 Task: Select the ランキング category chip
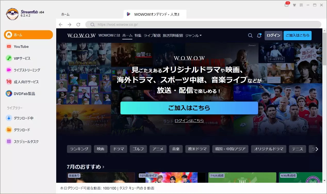79,149
